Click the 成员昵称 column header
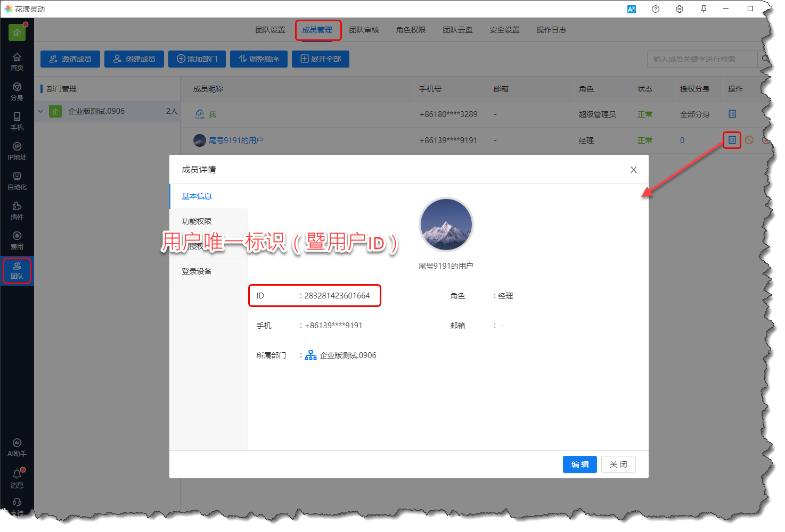The image size is (785, 532). click(x=208, y=89)
